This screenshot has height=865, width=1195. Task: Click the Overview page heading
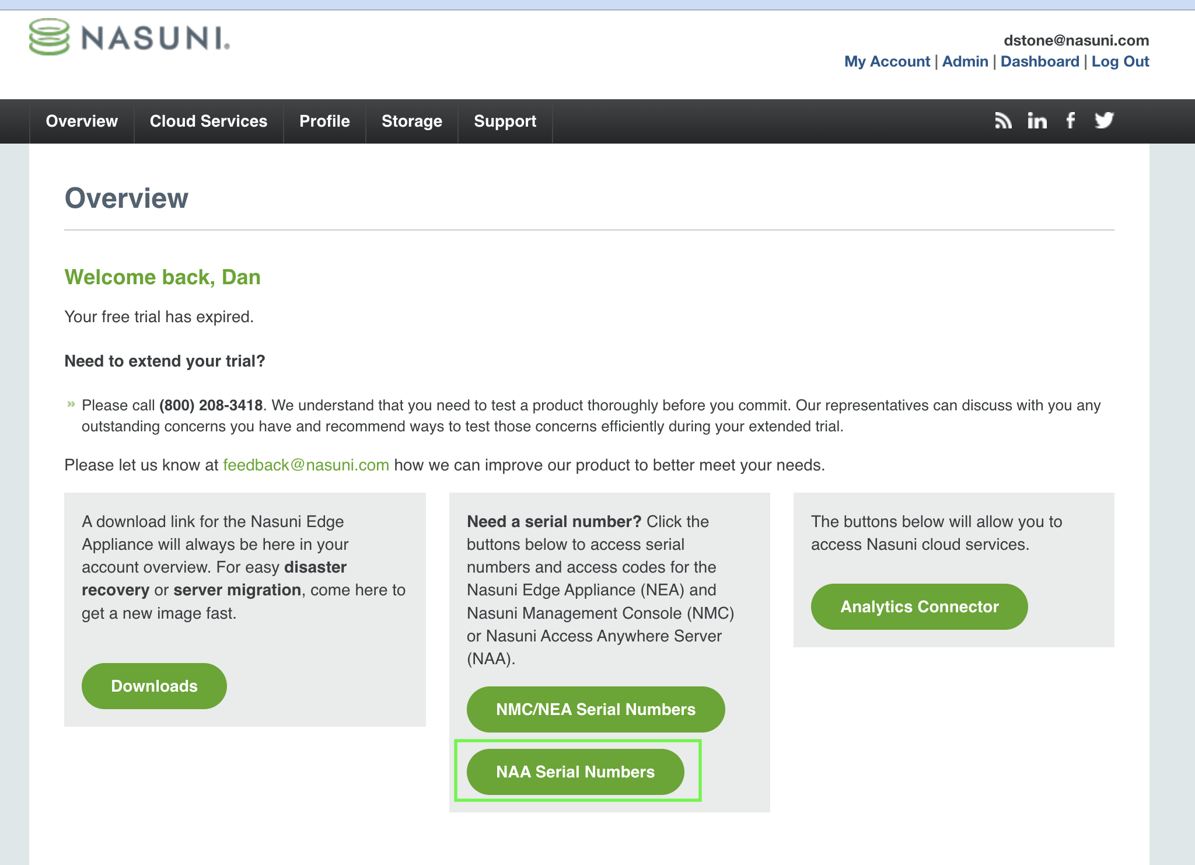point(127,198)
